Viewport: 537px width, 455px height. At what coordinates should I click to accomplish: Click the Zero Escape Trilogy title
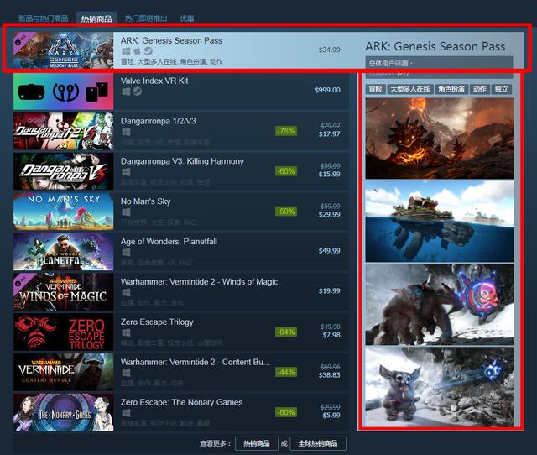click(x=157, y=322)
